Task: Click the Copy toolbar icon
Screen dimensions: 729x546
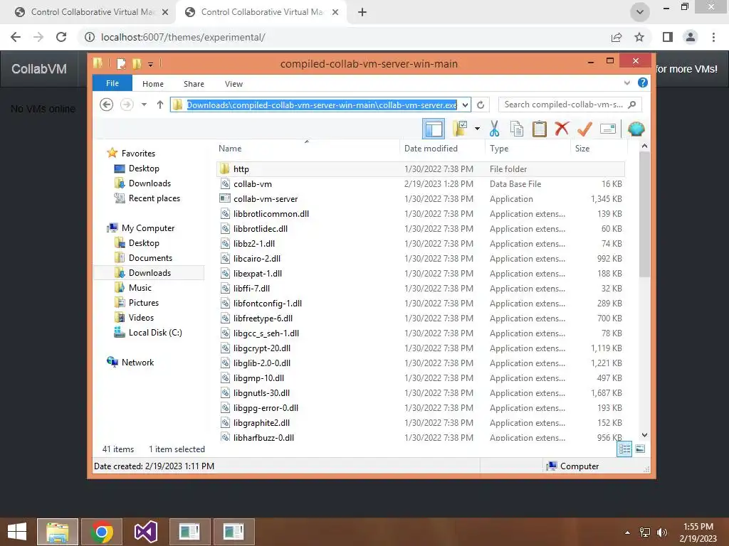Action: pos(517,129)
